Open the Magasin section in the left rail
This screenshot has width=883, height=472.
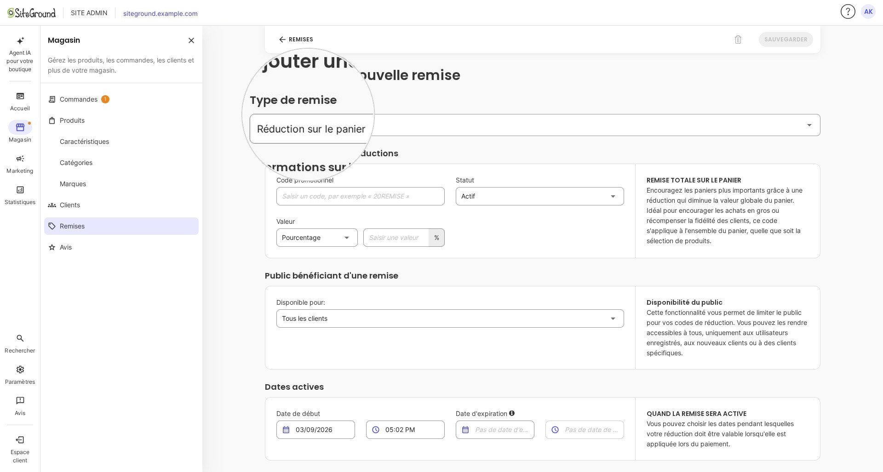[x=20, y=132]
